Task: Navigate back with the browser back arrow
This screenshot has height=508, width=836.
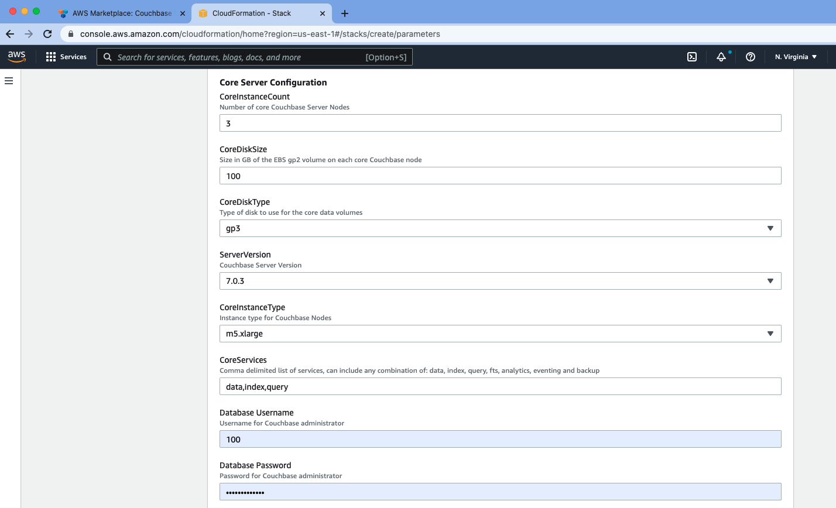Action: (10, 33)
